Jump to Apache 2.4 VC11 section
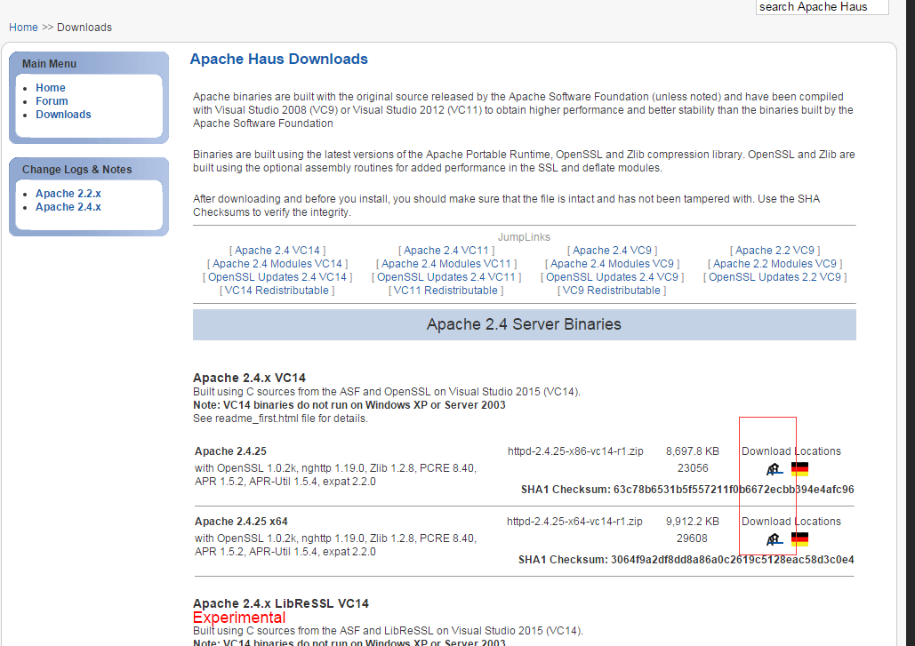Viewport: 915px width, 646px height. coord(446,250)
